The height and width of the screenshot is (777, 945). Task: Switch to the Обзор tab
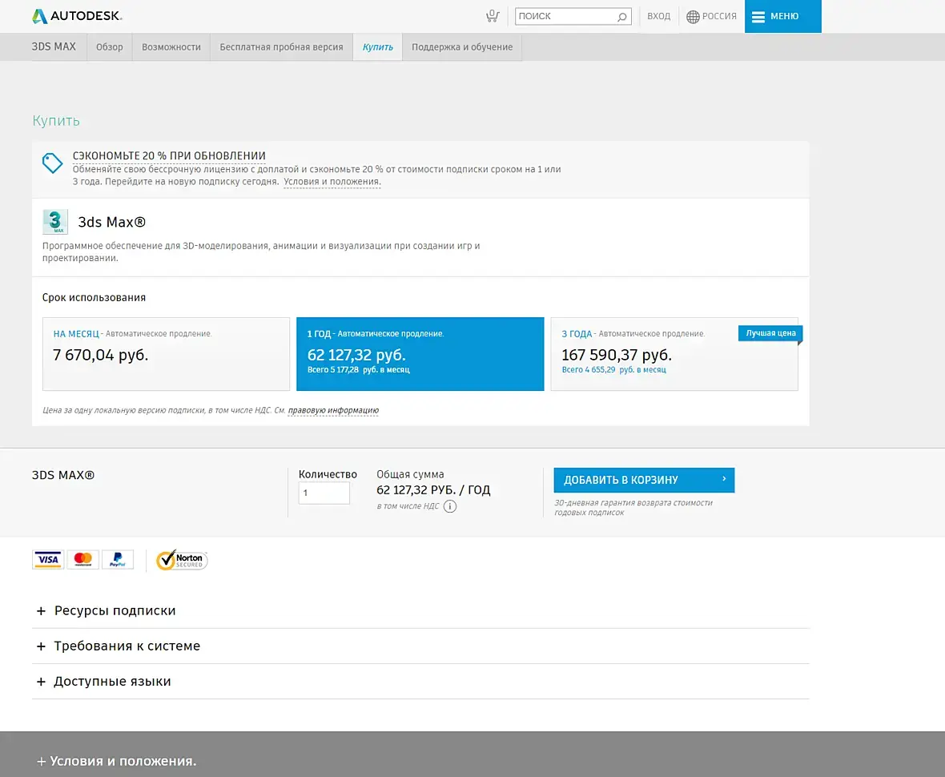click(x=109, y=47)
